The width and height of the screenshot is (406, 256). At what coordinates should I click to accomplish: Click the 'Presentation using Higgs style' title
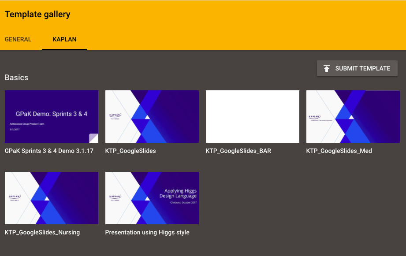click(x=147, y=232)
